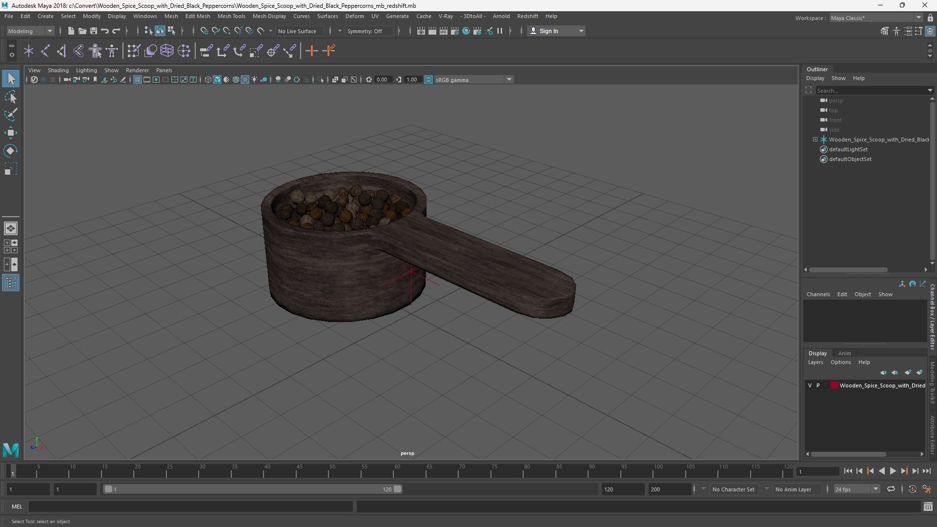The image size is (937, 527).
Task: Toggle the sRGB gamma color management button
Action: click(428, 80)
